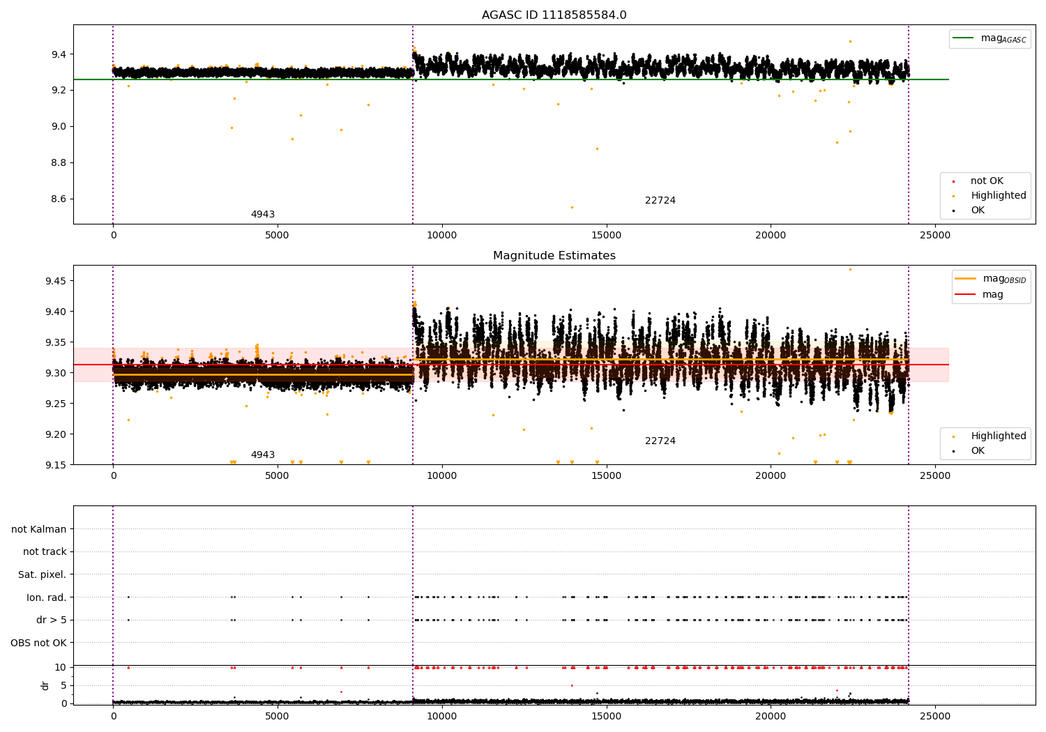This screenshot has width=1046, height=732.
Task: Click the 9.30 y-tick in Magnitude Estimates plot
Action: point(56,373)
